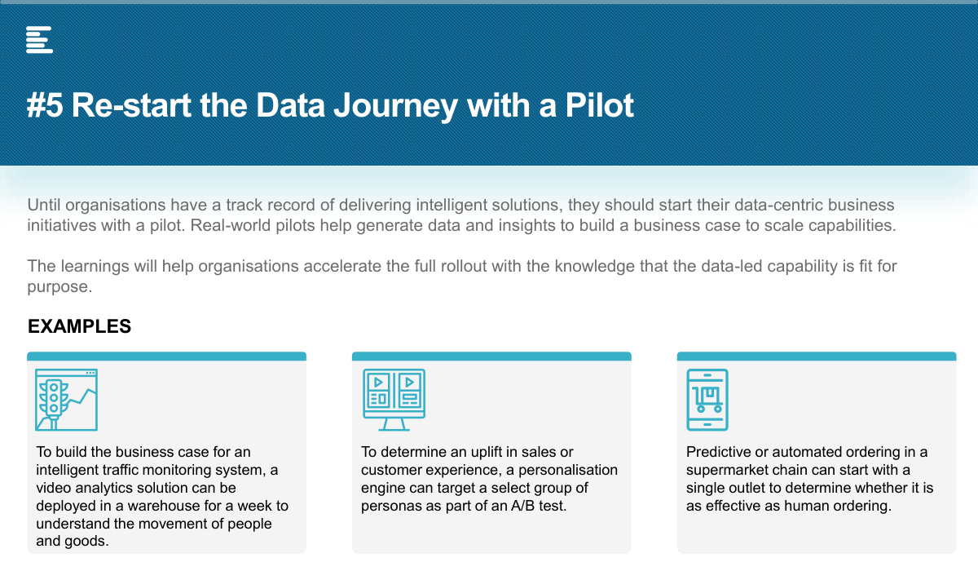This screenshot has width=978, height=571.
Task: Click the A/B test monitor screen icon
Action: 394,400
